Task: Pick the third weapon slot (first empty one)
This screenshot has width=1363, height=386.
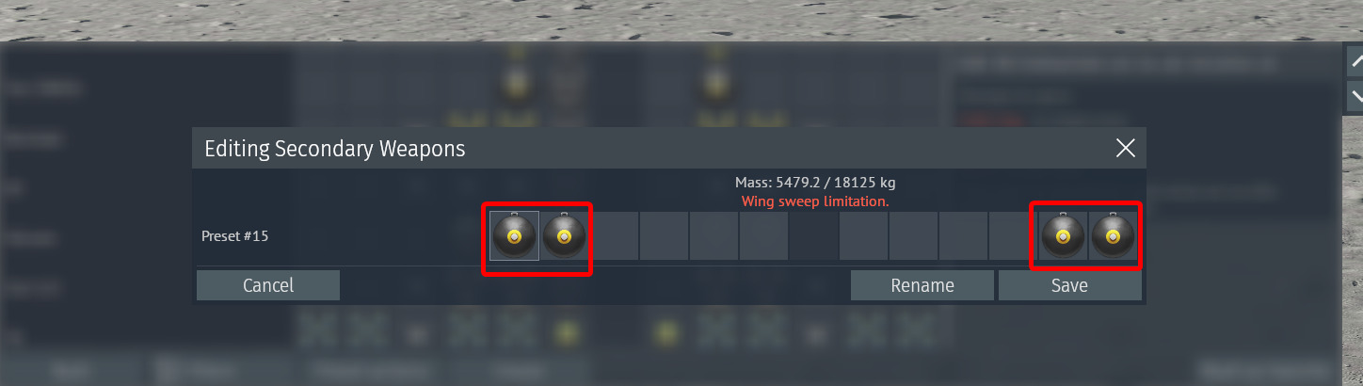Action: pos(614,235)
